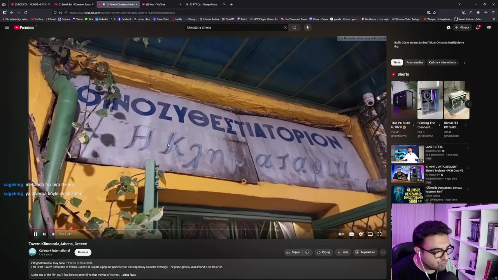Download the video with İndir

coord(343,252)
